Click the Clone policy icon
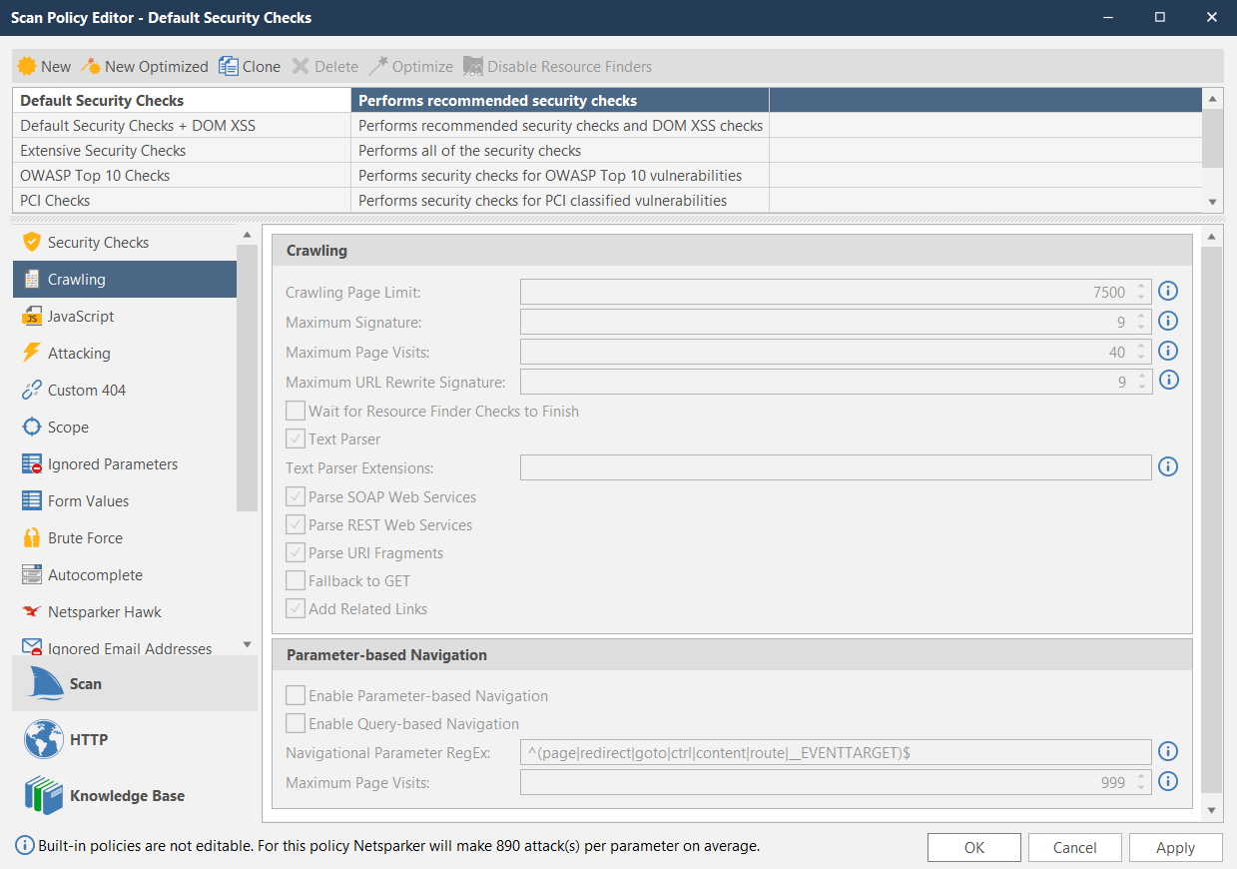The width and height of the screenshot is (1237, 869). (229, 66)
